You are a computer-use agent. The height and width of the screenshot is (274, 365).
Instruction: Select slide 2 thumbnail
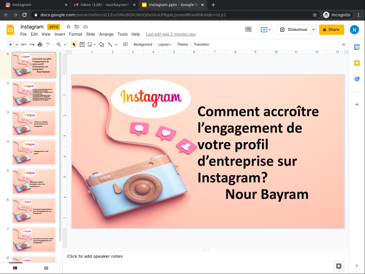[x=34, y=94]
